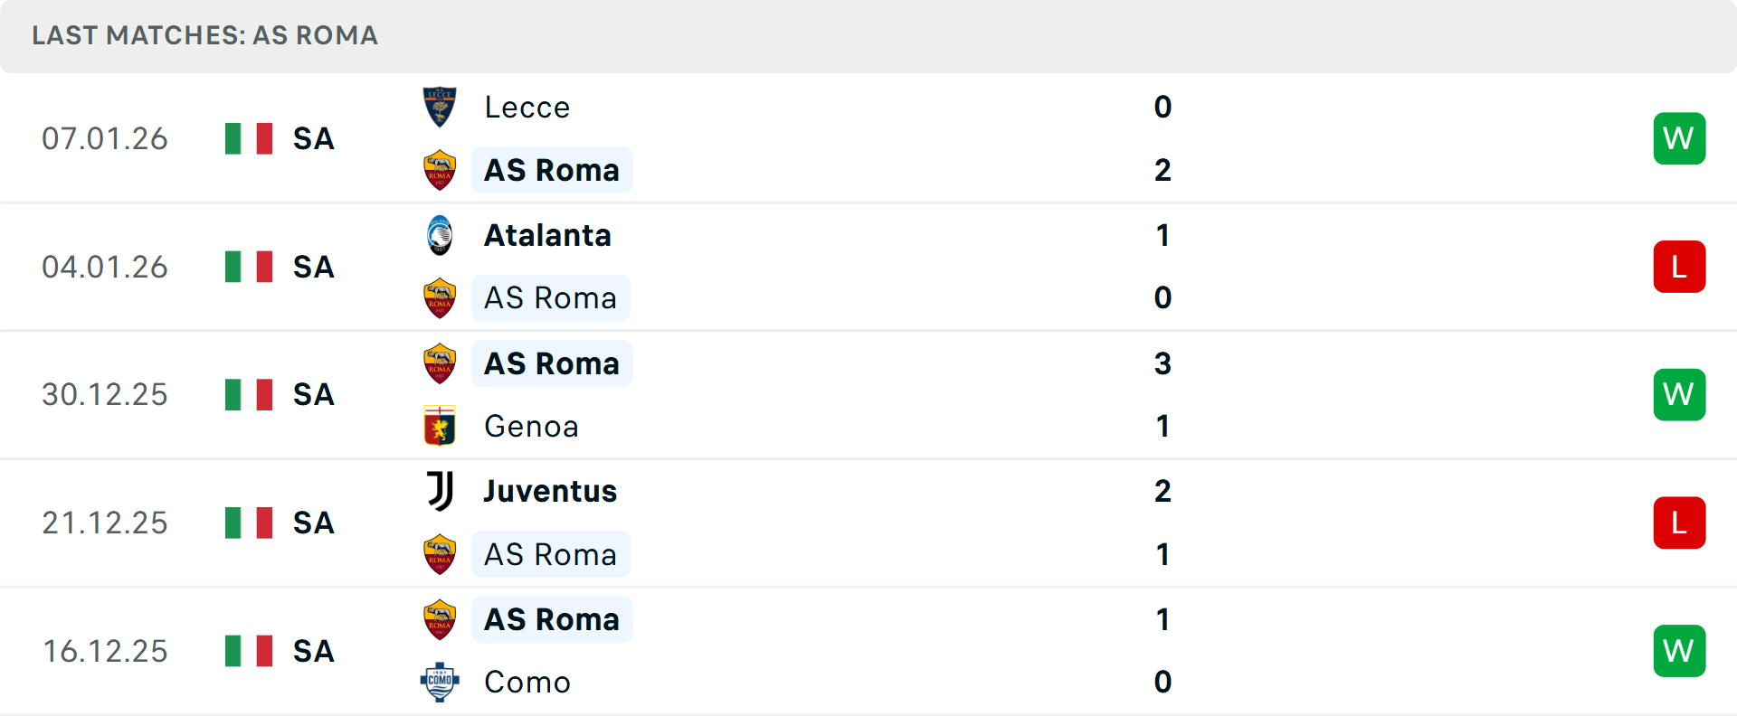Click the Atalanta club crest icon
The width and height of the screenshot is (1737, 716).
pos(440,235)
